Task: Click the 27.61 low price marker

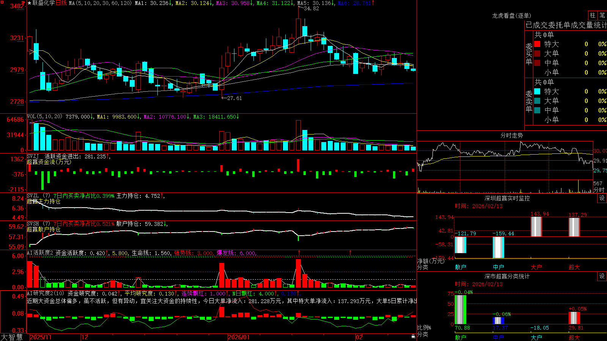Action: click(234, 98)
